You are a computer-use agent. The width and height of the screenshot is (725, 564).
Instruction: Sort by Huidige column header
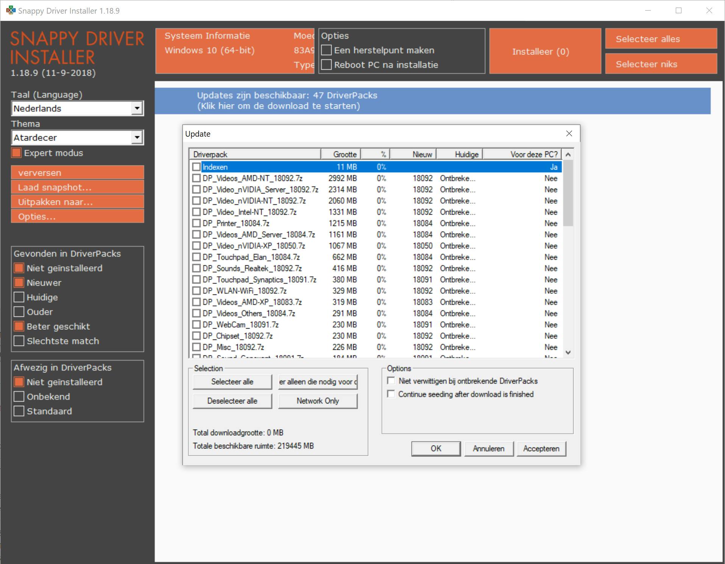[x=460, y=154]
